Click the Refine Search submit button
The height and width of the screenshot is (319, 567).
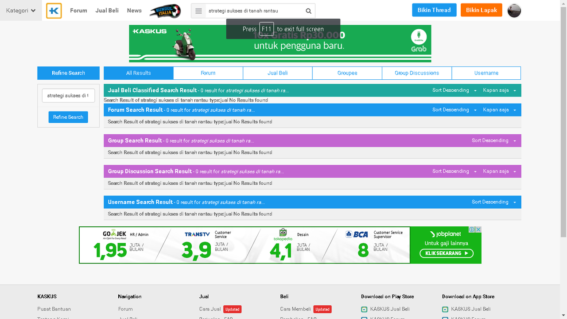[x=68, y=117]
